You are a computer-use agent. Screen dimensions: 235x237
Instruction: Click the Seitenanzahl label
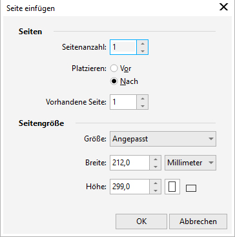coord(85,47)
